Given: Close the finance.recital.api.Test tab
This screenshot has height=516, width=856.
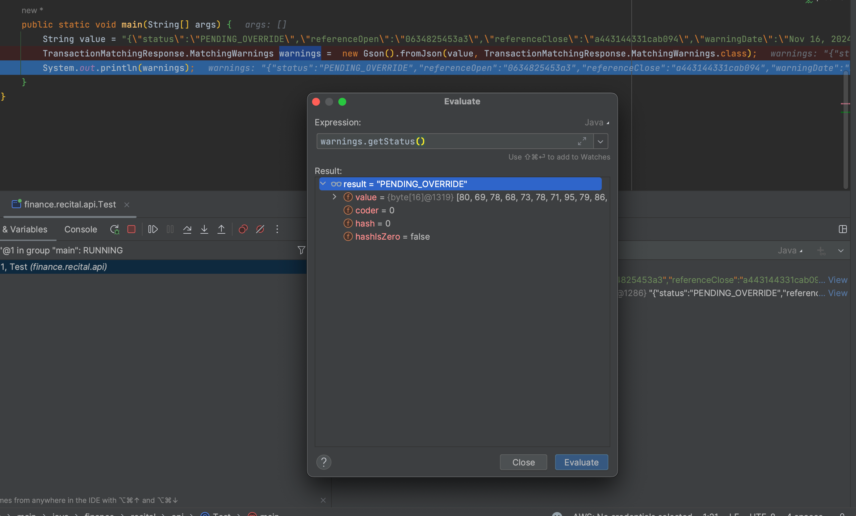Looking at the screenshot, I should [x=127, y=205].
